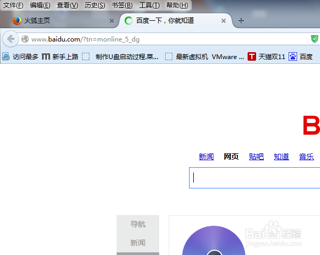Open the 访问最多 bookmark
Viewport: 320px width, 255px height.
20,56
